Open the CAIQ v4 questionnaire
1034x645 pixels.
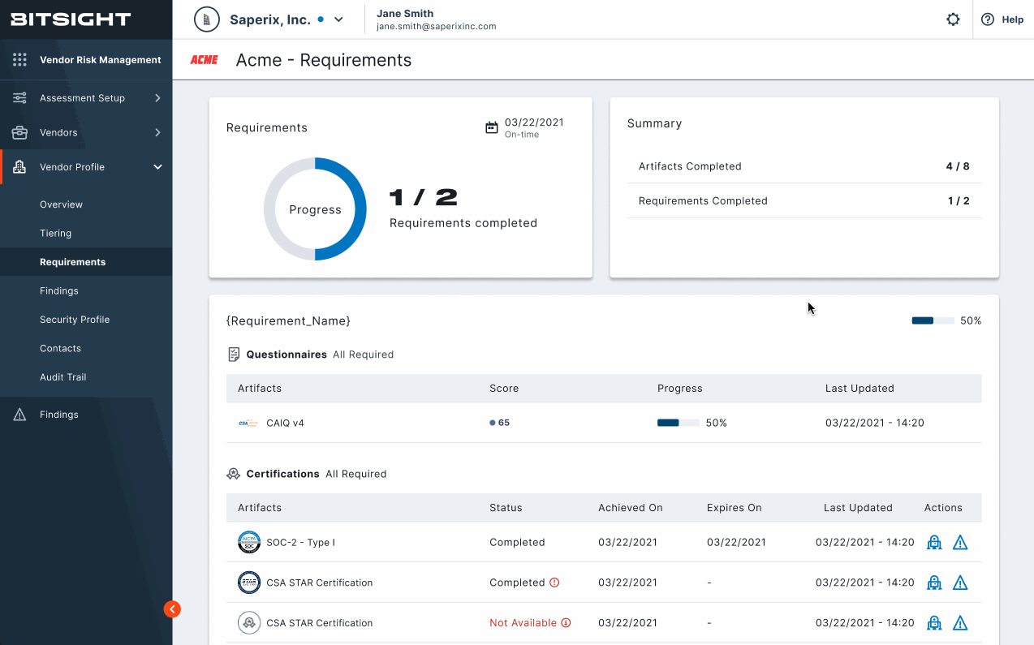285,423
